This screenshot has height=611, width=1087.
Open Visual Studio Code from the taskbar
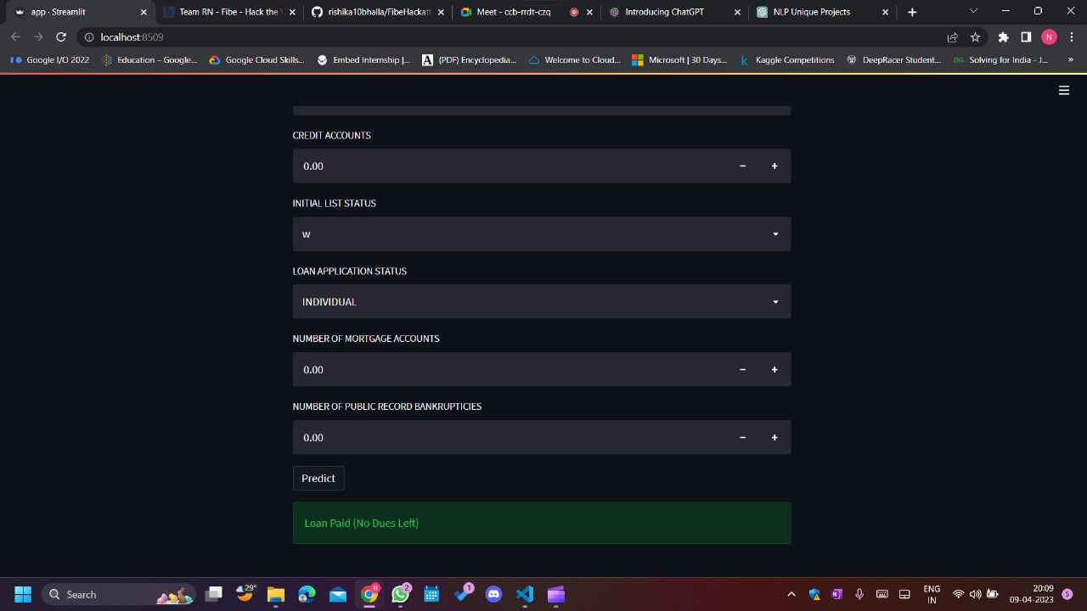(525, 594)
